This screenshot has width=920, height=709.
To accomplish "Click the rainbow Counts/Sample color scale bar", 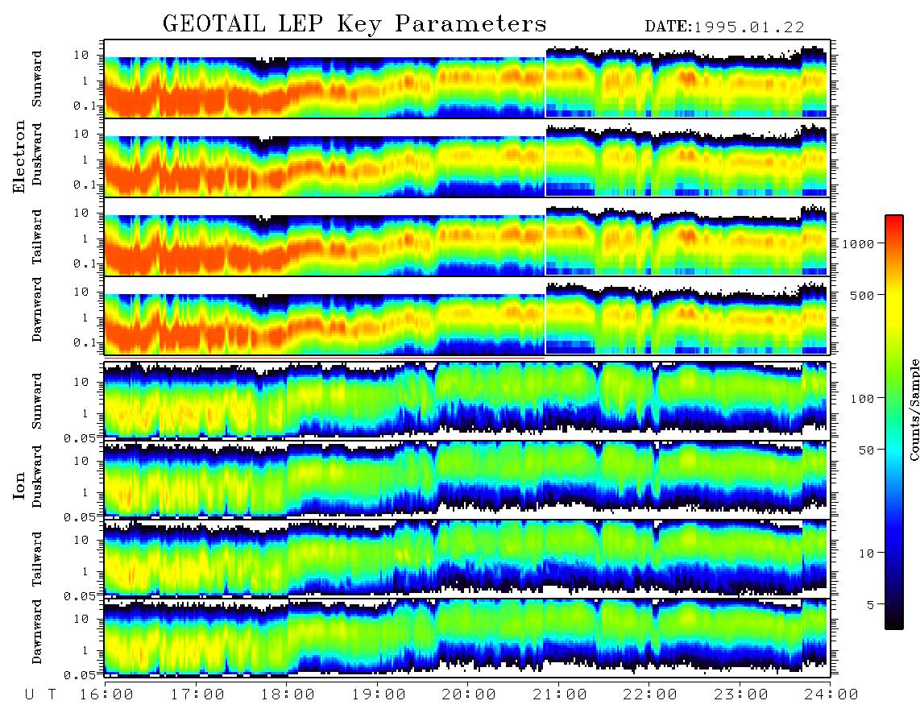I will coord(893,422).
